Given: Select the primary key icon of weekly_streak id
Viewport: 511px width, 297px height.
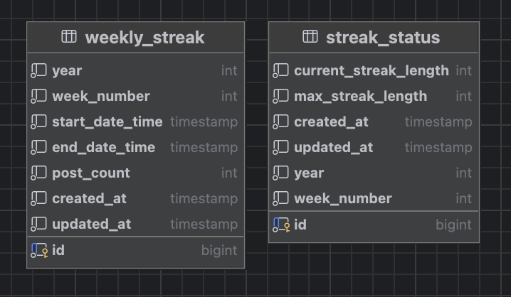Looking at the screenshot, I should [x=39, y=251].
